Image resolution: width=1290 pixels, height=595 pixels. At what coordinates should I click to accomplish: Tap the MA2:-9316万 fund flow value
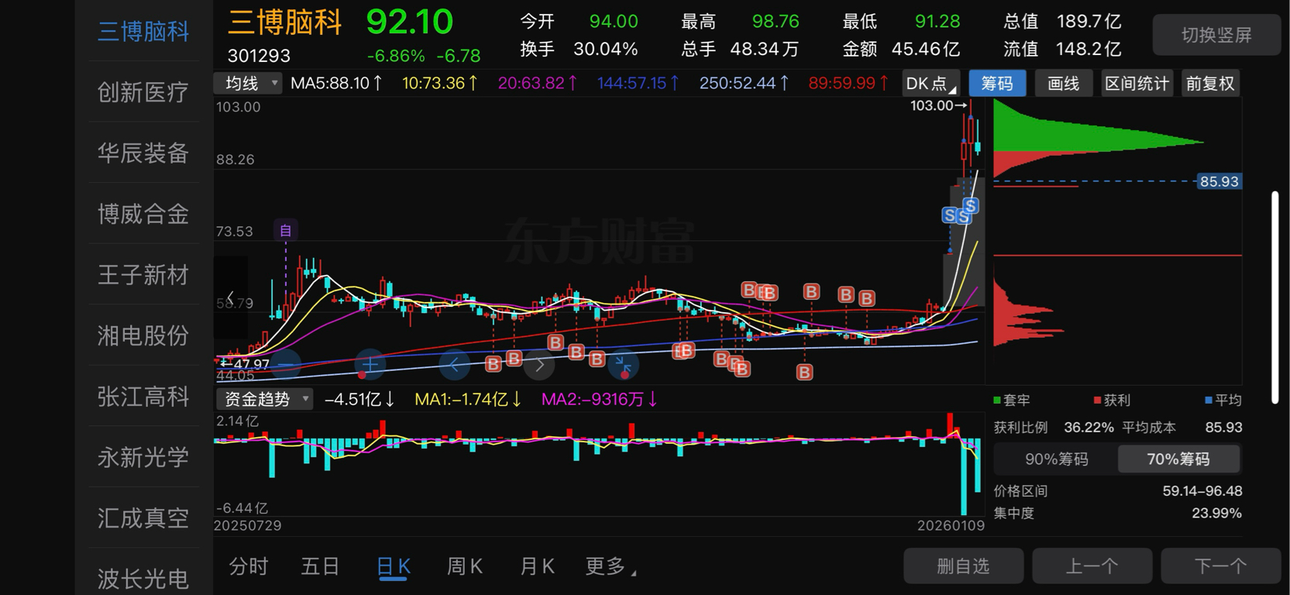pyautogui.click(x=600, y=399)
